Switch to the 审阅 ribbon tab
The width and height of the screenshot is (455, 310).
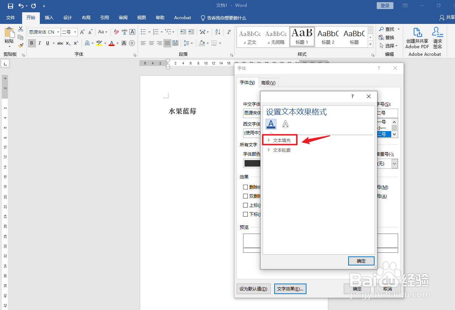tap(123, 17)
